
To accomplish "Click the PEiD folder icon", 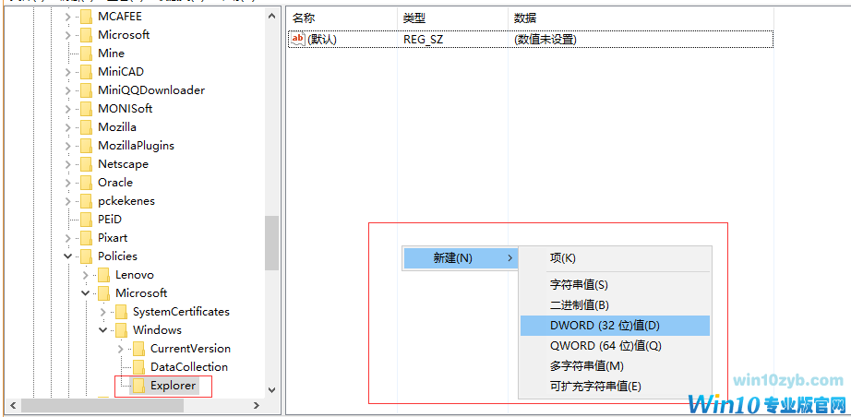I will (86, 220).
